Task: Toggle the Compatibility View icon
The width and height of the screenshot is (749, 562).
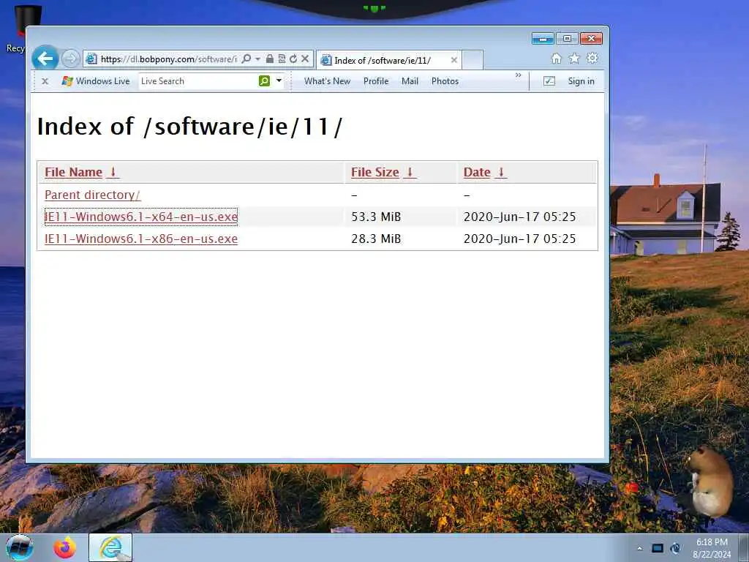Action: click(x=282, y=59)
